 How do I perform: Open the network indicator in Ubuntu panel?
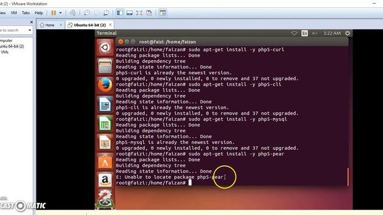coord(294,33)
